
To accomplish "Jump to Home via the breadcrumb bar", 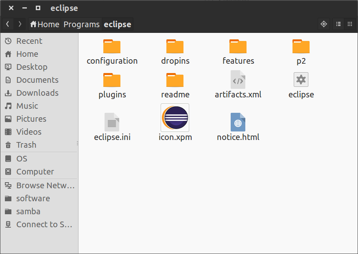I will click(x=44, y=24).
